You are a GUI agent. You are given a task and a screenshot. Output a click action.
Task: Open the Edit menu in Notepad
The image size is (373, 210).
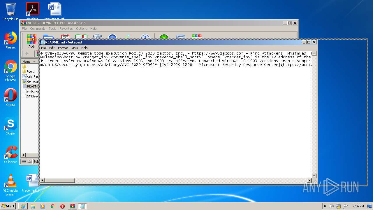(x=52, y=48)
